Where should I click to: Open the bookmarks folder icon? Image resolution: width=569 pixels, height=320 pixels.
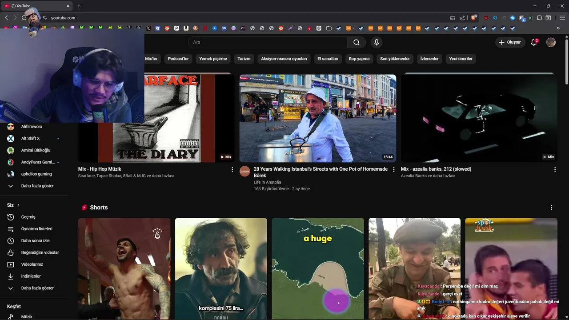coord(329,28)
